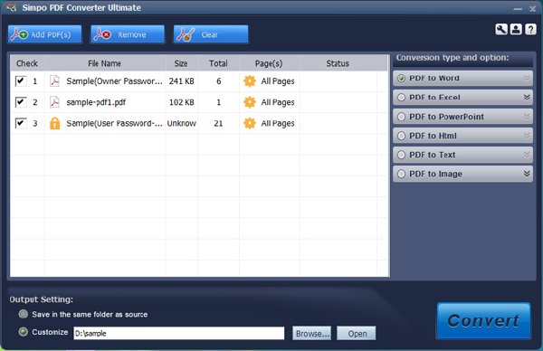Expand the PDF to Word options chevron
Screen dimensions: 543x351
click(x=527, y=78)
